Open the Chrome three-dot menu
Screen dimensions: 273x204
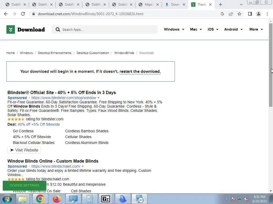click(267, 14)
